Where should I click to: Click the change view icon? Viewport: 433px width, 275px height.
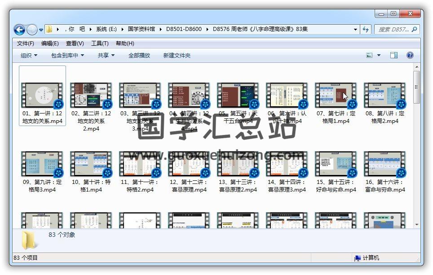point(369,55)
